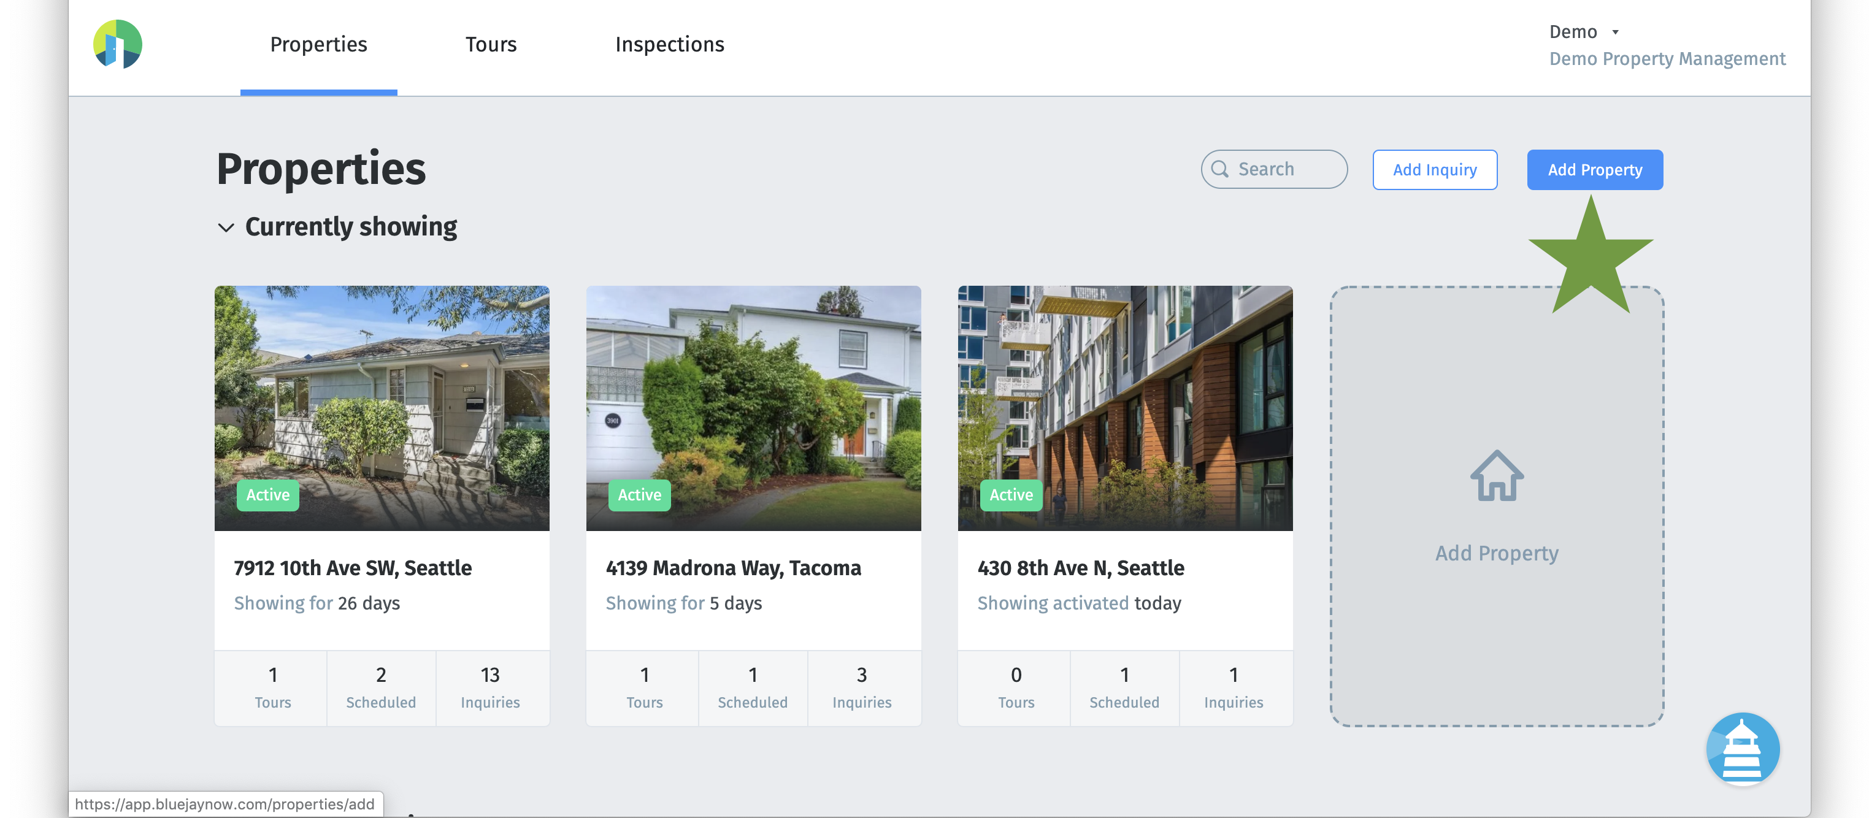Focus the Search input field
Screen dimensions: 1869x818
pyautogui.click(x=1274, y=169)
